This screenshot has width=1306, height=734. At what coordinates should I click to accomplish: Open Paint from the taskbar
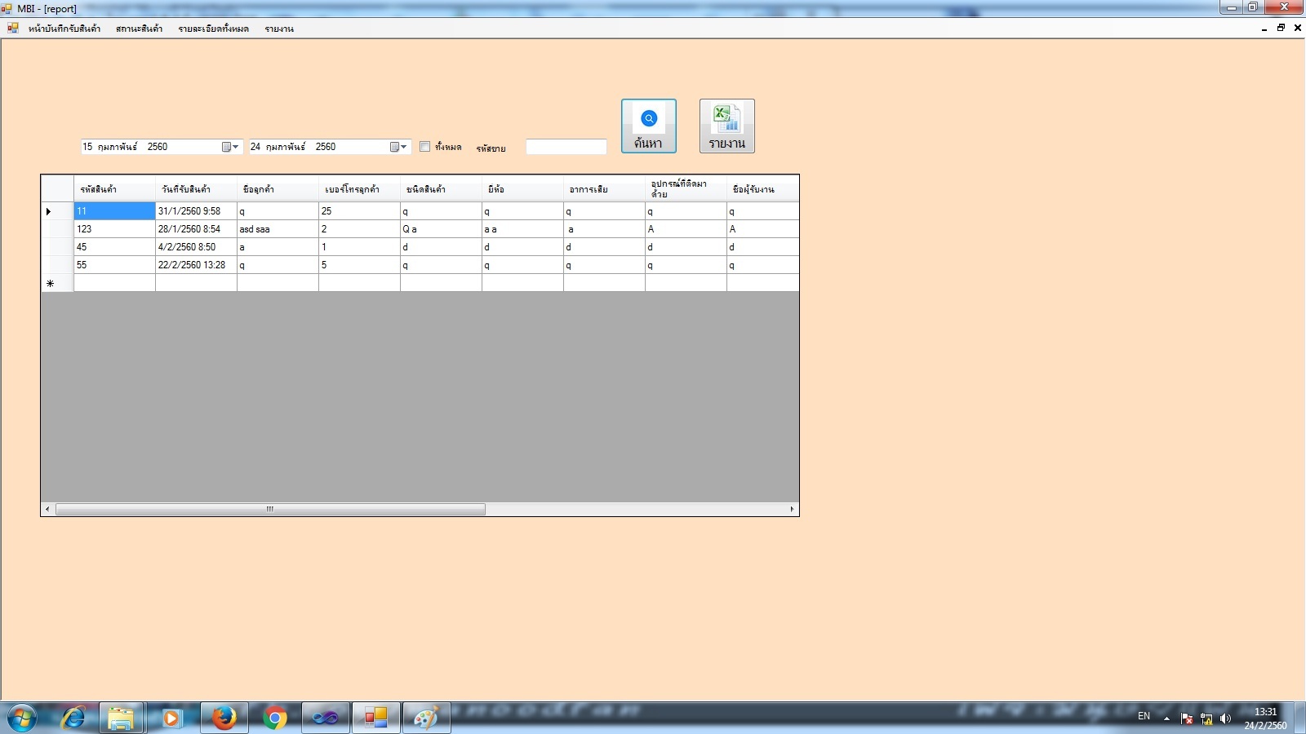coord(425,718)
